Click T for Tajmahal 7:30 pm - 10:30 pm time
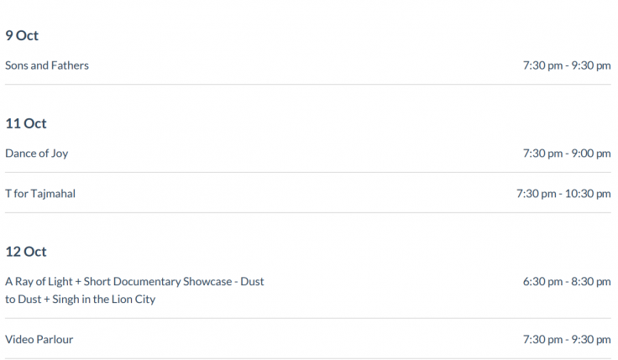The width and height of the screenshot is (618, 360). [563, 194]
